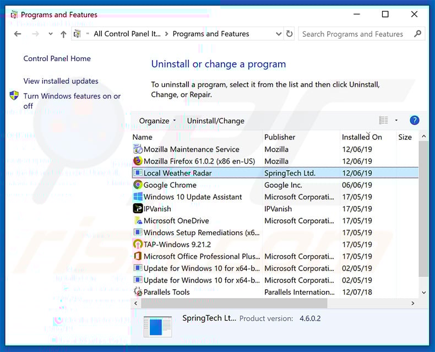Open Control Panel Home
Viewport: 435px width, 352px height.
57,58
